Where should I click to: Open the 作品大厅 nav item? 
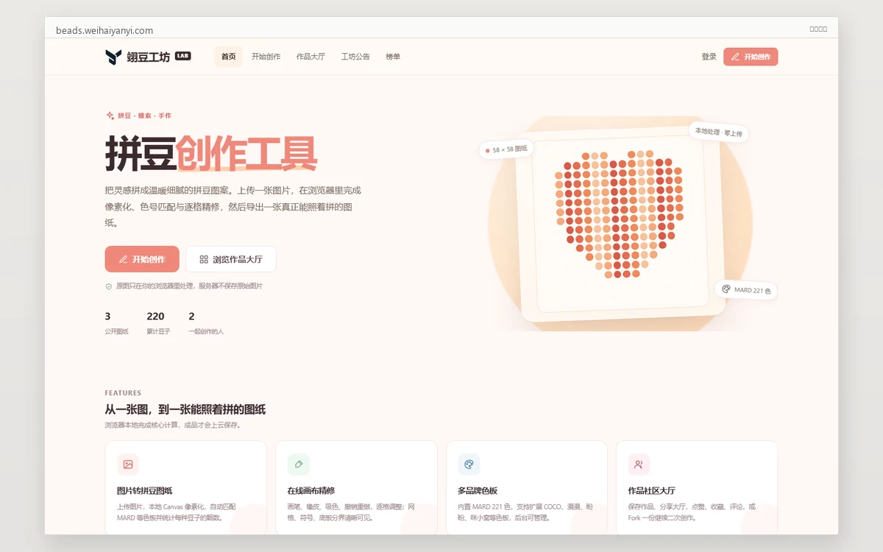point(311,57)
